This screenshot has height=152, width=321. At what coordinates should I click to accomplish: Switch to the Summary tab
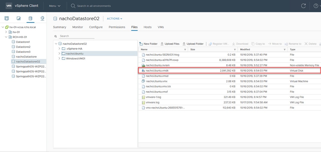click(x=59, y=27)
